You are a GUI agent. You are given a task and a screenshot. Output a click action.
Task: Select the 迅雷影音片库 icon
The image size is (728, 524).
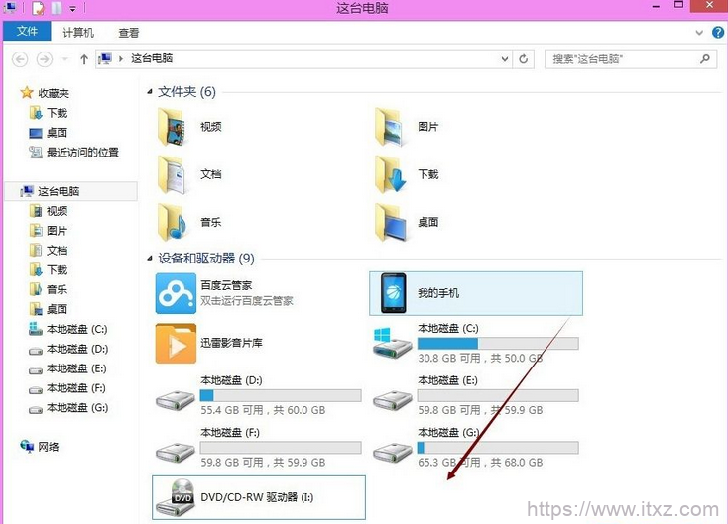[176, 344]
